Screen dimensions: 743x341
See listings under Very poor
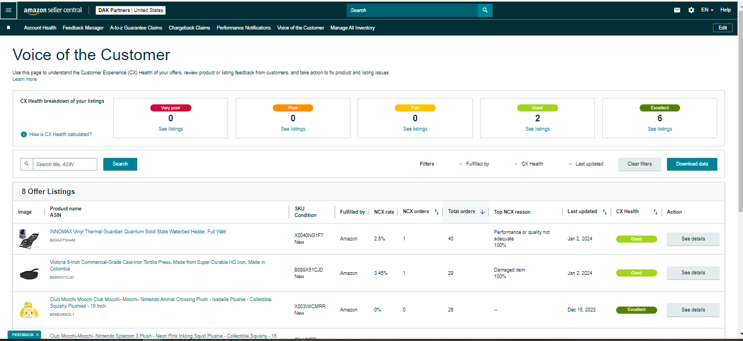click(171, 129)
